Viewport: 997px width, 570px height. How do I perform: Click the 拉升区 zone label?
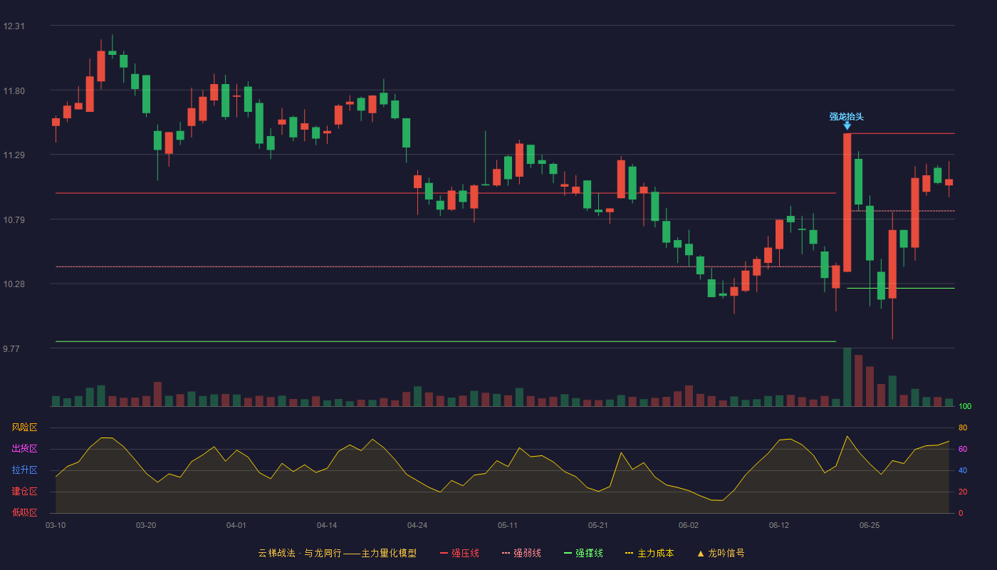tap(24, 470)
